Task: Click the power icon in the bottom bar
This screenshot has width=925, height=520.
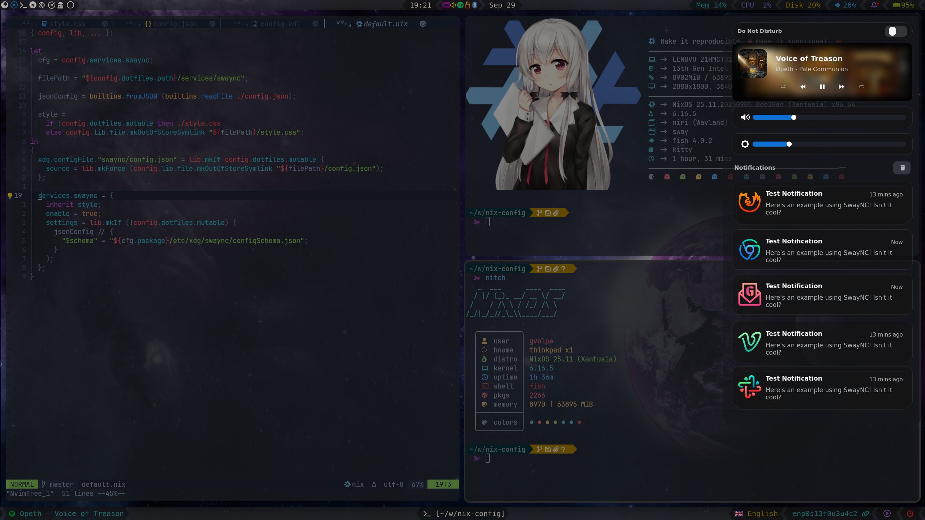Action: [910, 513]
